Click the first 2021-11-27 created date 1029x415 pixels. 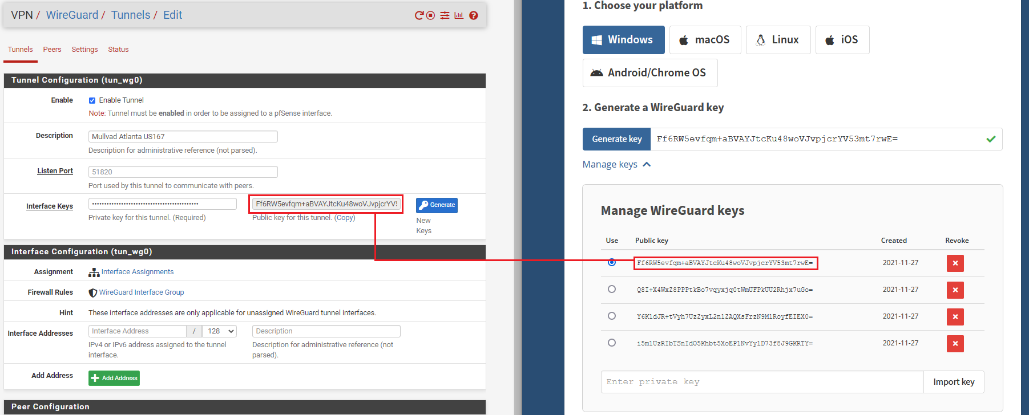[x=901, y=263]
